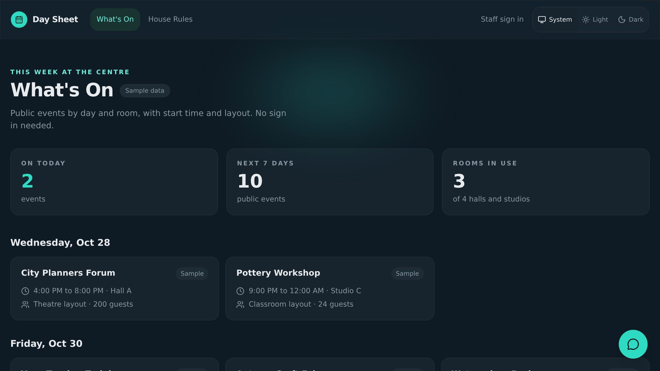The width and height of the screenshot is (660, 371).
Task: Open the City Planners Forum event title
Action: tap(68, 273)
